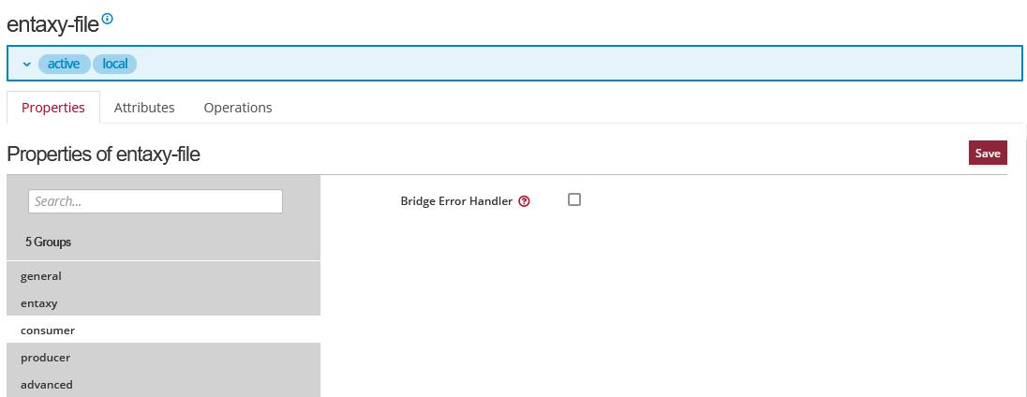Show the advanced property group

(47, 385)
